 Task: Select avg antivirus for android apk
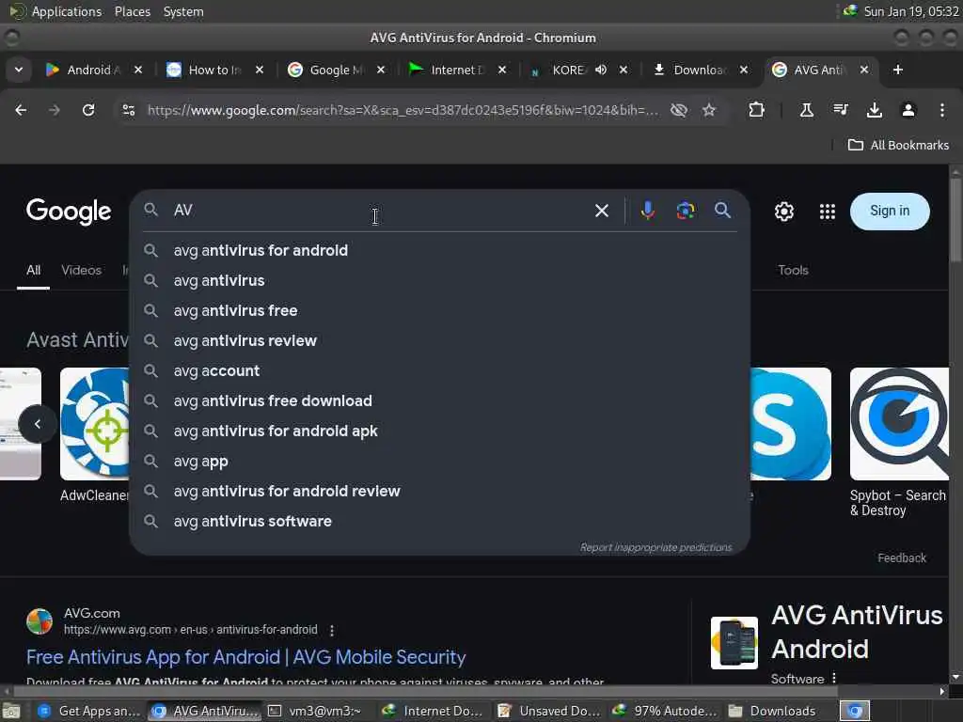(x=439, y=431)
